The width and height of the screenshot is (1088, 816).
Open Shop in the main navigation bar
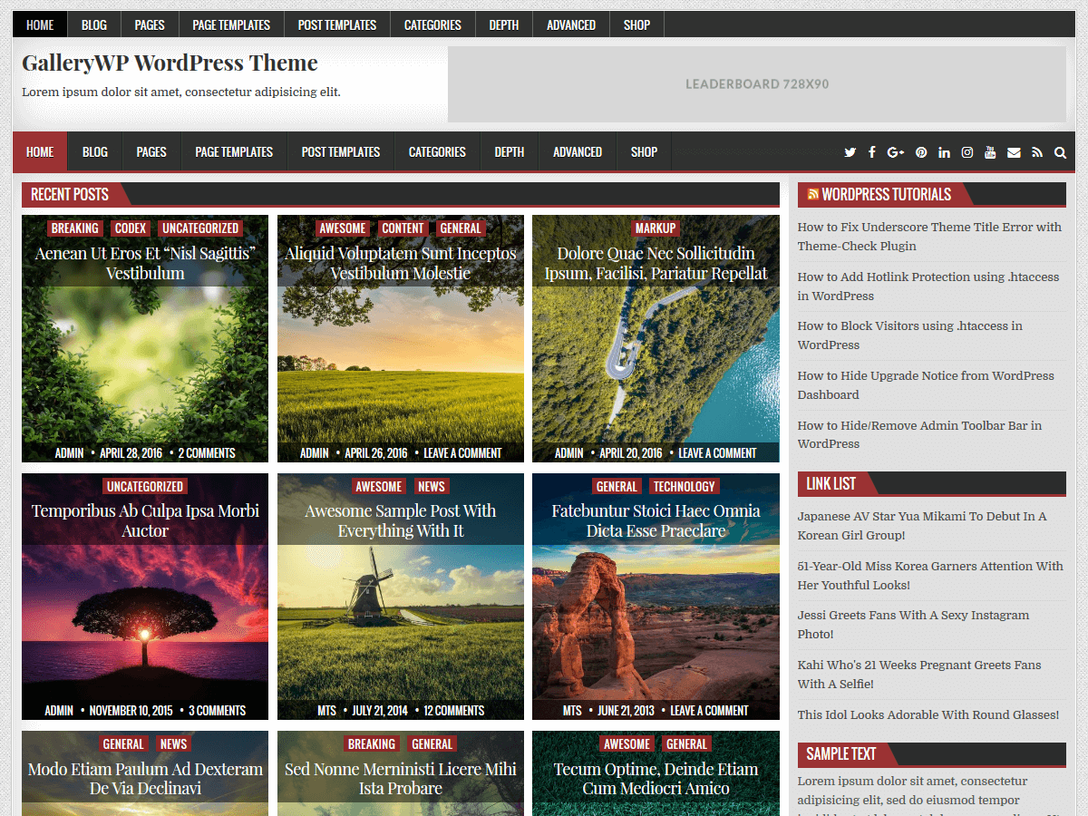coord(644,152)
